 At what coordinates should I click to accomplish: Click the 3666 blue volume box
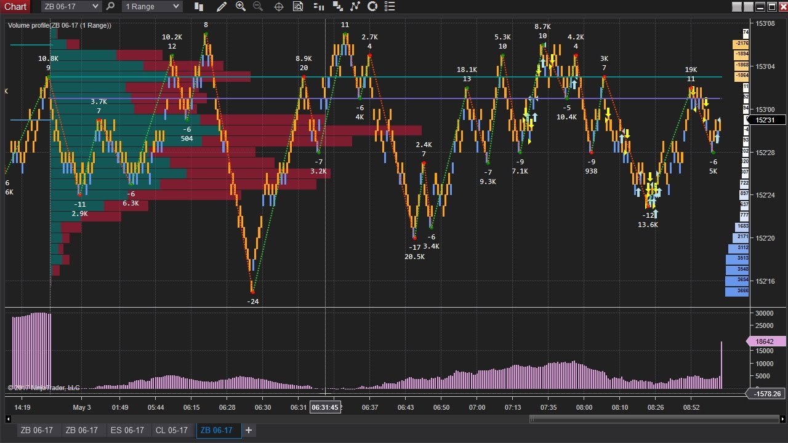tap(738, 290)
